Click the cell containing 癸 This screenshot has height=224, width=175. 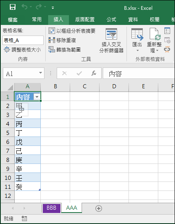[27, 187]
